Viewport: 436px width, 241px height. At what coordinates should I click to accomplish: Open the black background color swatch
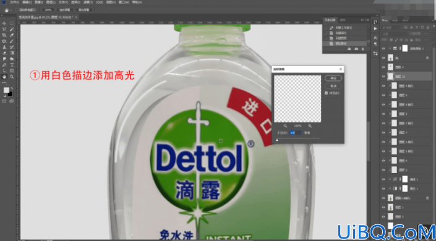pos(11,94)
